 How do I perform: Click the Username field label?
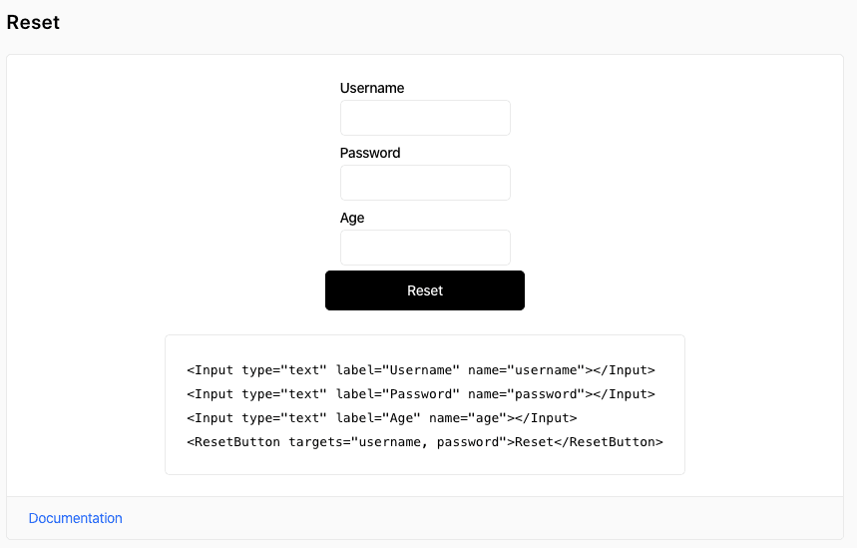[x=372, y=88]
